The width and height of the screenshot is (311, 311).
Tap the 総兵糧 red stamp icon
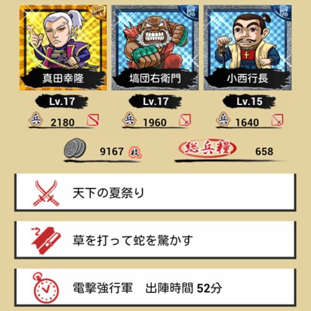pos(207,148)
